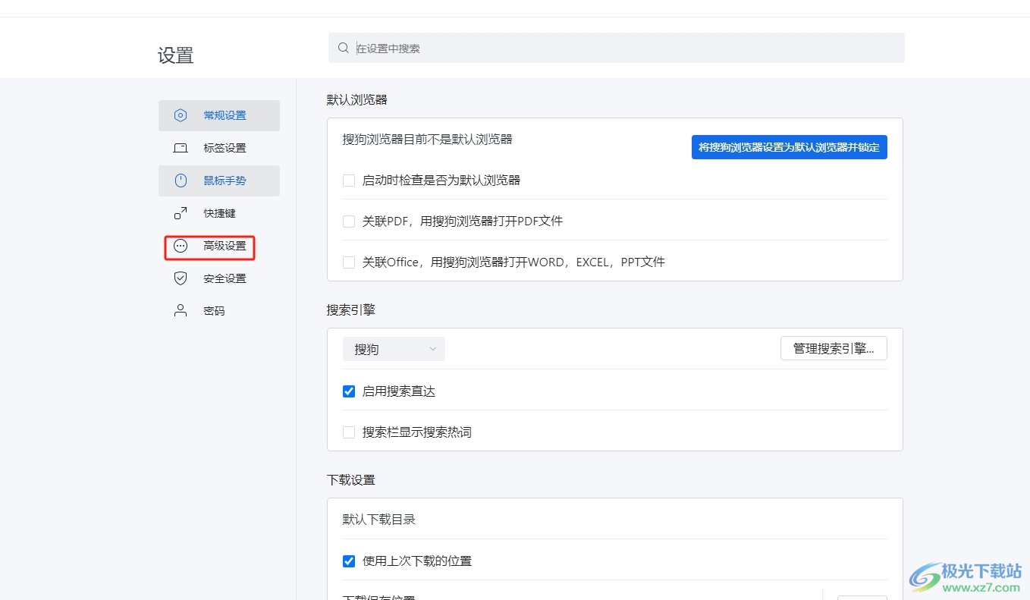Screen dimensions: 1030x600
Task: Click the 搜狗浏览器目前不是默认浏览器 text
Action: click(x=428, y=139)
